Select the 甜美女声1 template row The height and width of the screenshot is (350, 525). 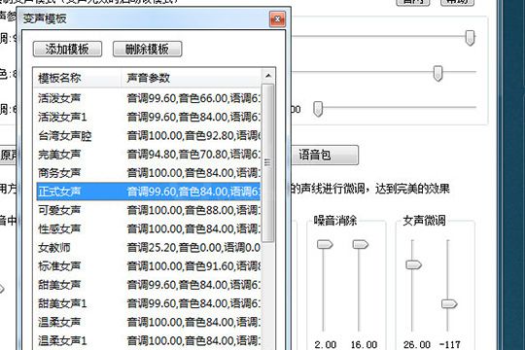[148, 303]
